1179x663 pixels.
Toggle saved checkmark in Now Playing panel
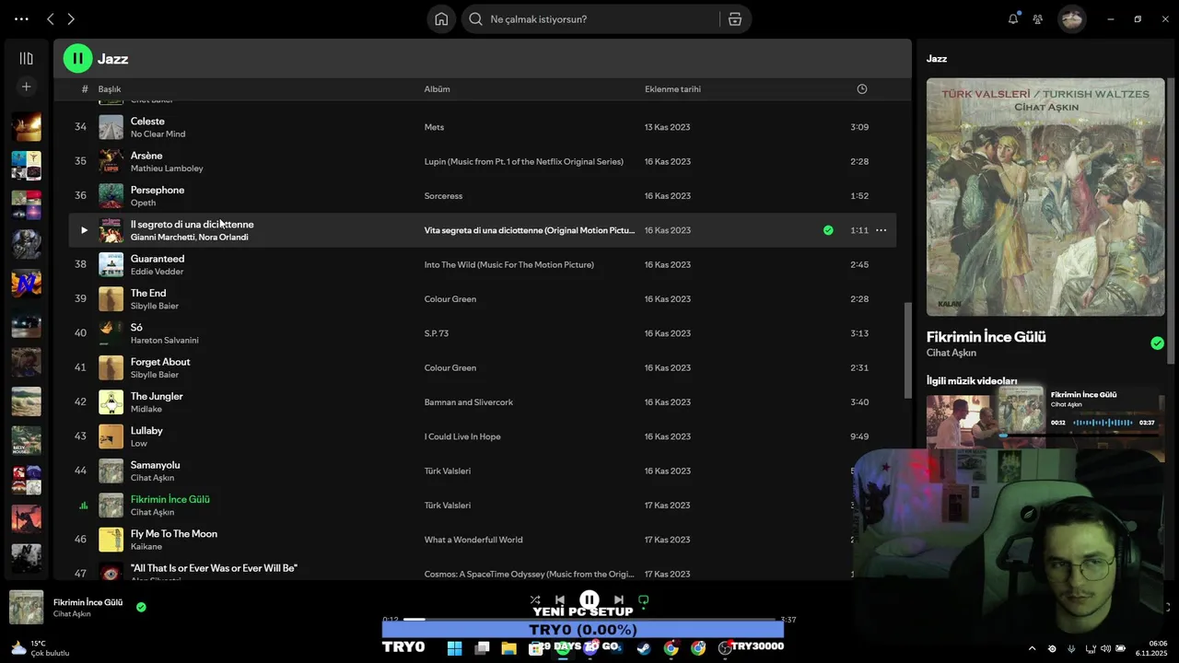click(x=1157, y=343)
